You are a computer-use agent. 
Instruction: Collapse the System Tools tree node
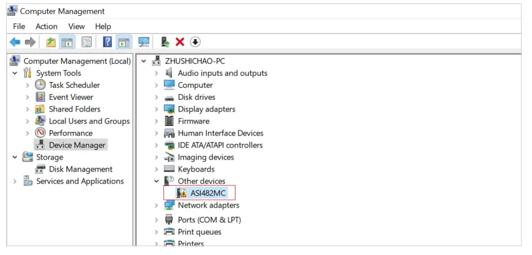[15, 73]
